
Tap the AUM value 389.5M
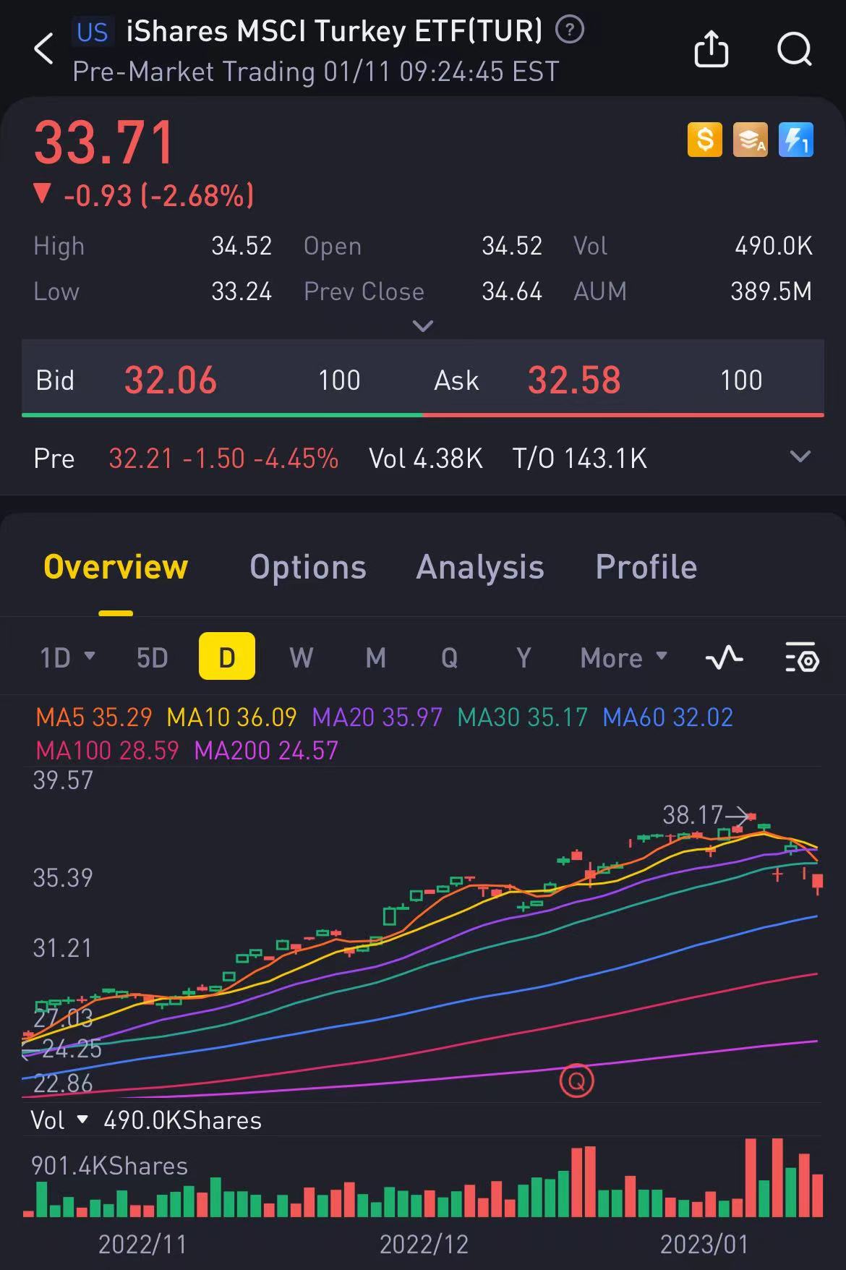click(771, 291)
